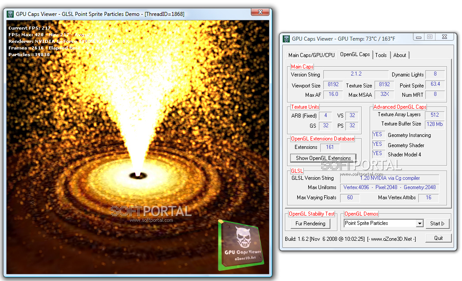The image size is (462, 281).
Task: Click the Max AF value 16.0
Action: click(333, 95)
